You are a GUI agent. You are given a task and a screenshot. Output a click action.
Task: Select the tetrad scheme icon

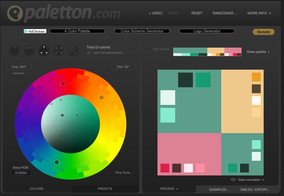[x=58, y=50]
